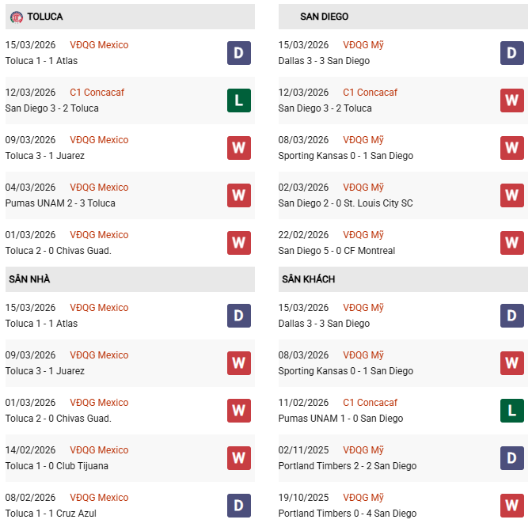Open VĐQG Mexico link dated 04/03/2026

pyautogui.click(x=99, y=188)
